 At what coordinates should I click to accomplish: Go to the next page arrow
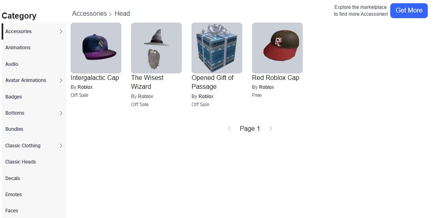tap(271, 128)
